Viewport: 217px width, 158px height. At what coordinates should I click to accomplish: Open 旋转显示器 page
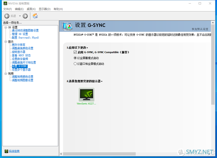tap(19, 52)
